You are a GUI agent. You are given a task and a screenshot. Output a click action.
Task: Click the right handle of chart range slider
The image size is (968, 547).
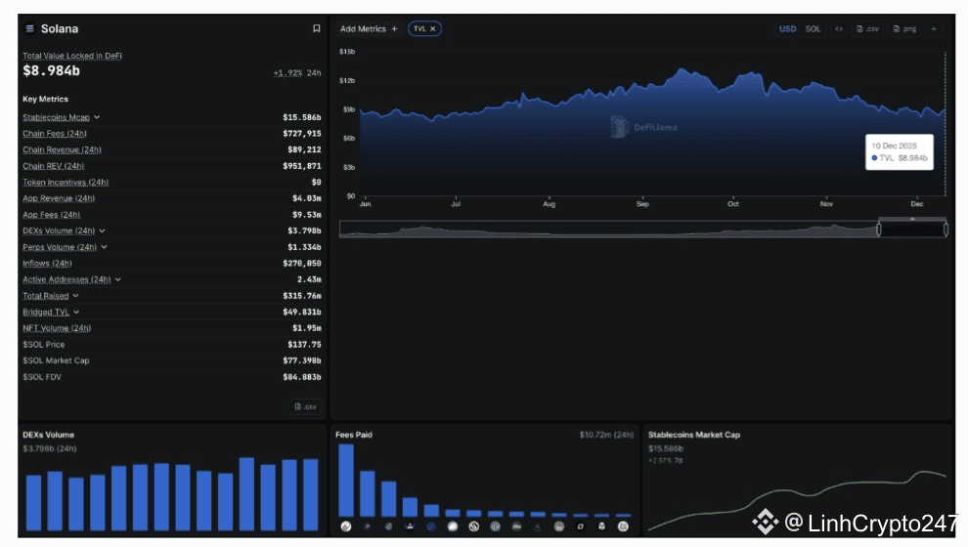coord(946,230)
